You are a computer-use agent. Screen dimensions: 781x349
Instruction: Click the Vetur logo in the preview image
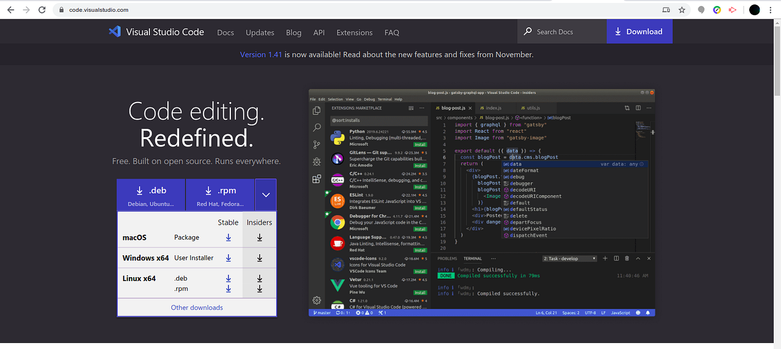pyautogui.click(x=337, y=285)
